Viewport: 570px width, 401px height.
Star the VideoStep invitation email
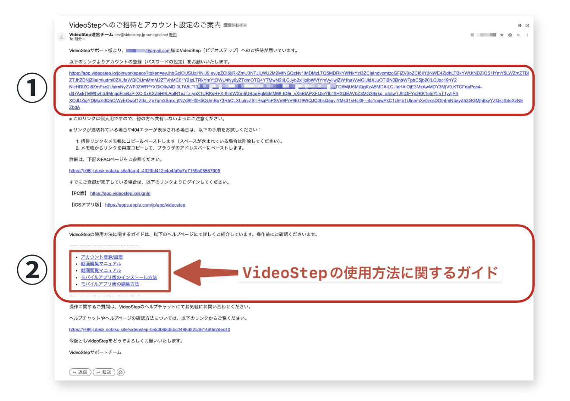(x=502, y=35)
